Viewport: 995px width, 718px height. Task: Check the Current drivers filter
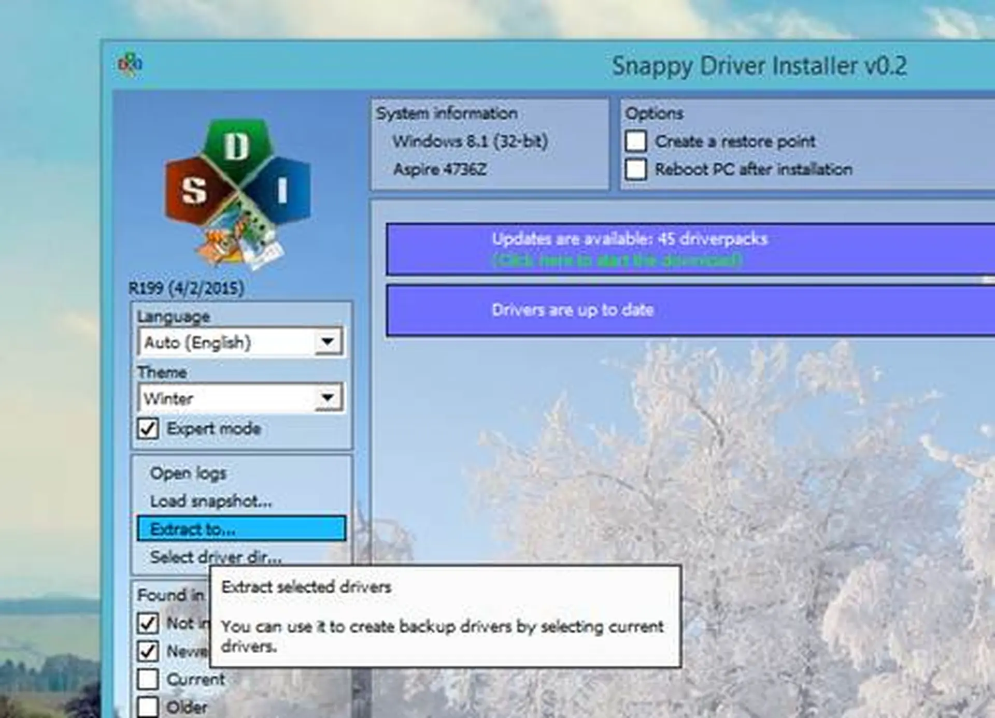[x=149, y=679]
